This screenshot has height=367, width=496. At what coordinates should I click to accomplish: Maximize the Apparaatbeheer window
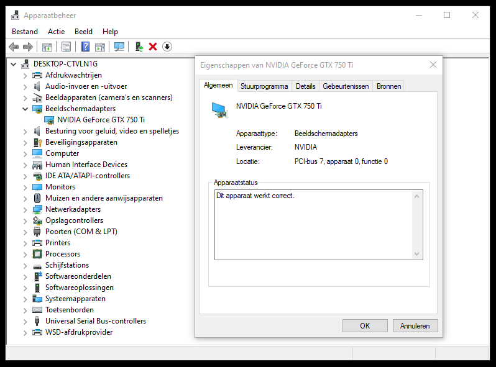[x=447, y=15]
